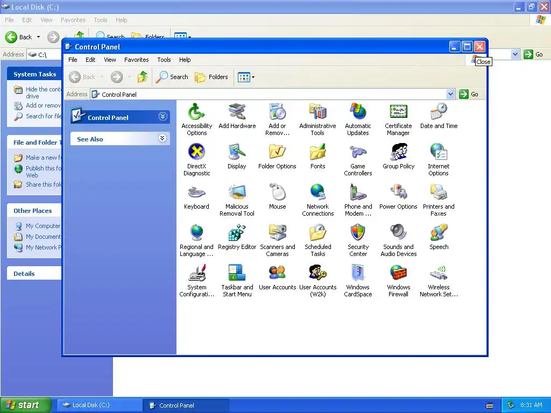Open DirectX Diagnostic icon
The width and height of the screenshot is (551, 413).
pyautogui.click(x=196, y=152)
